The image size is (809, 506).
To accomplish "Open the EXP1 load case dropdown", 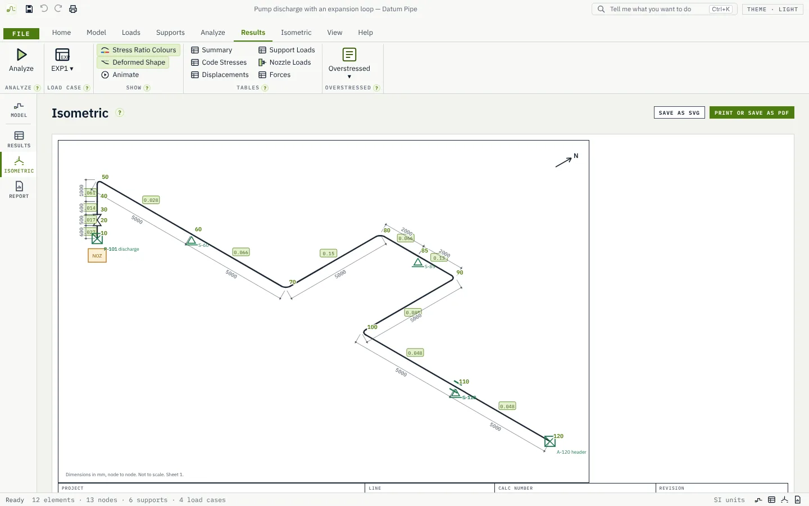I will tap(62, 60).
